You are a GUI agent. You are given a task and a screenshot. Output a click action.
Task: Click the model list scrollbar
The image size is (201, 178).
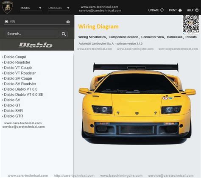click(x=73, y=114)
